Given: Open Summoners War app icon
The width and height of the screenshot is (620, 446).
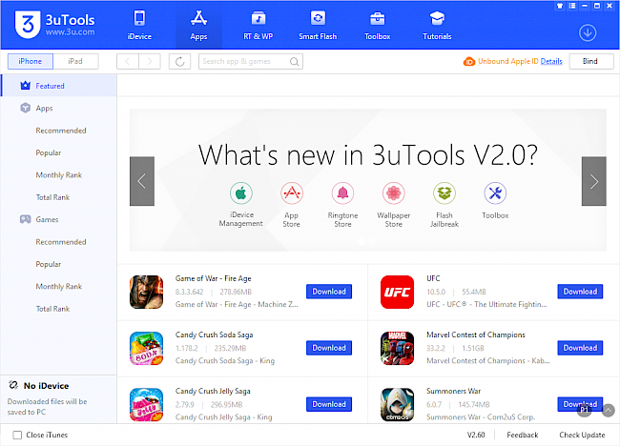Looking at the screenshot, I should 398,405.
